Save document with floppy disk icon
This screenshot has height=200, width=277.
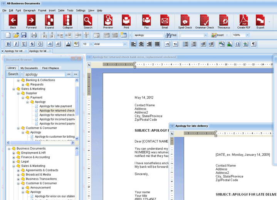click(x=24, y=35)
